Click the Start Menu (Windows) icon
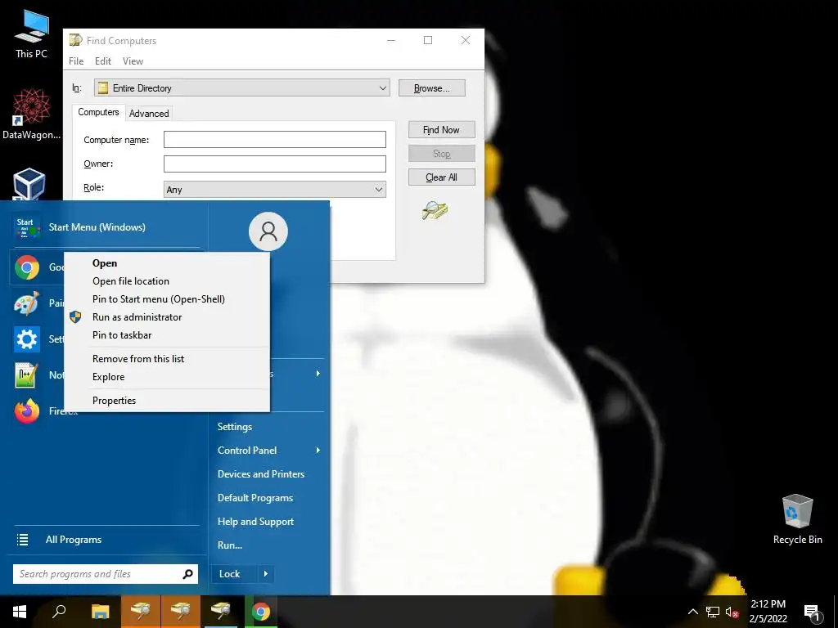The image size is (838, 628). pyautogui.click(x=27, y=227)
